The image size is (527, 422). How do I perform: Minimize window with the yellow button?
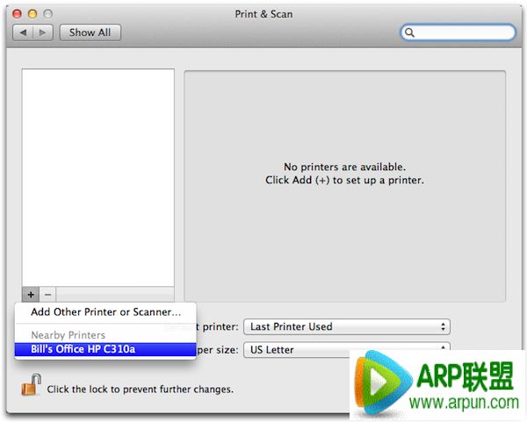33,15
